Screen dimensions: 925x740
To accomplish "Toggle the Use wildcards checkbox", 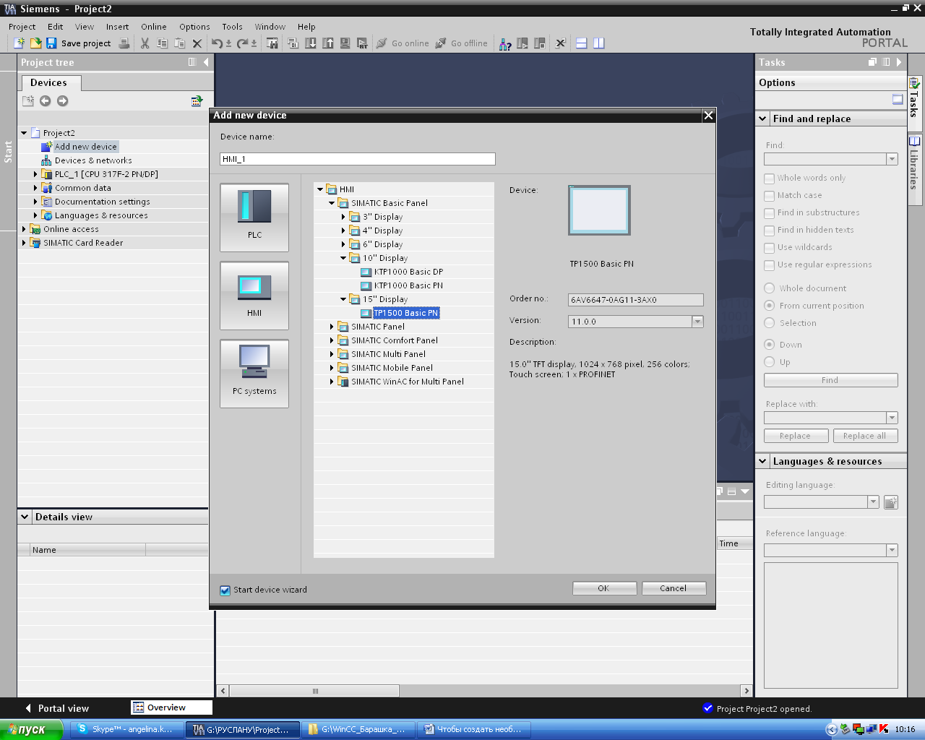I will click(x=769, y=248).
